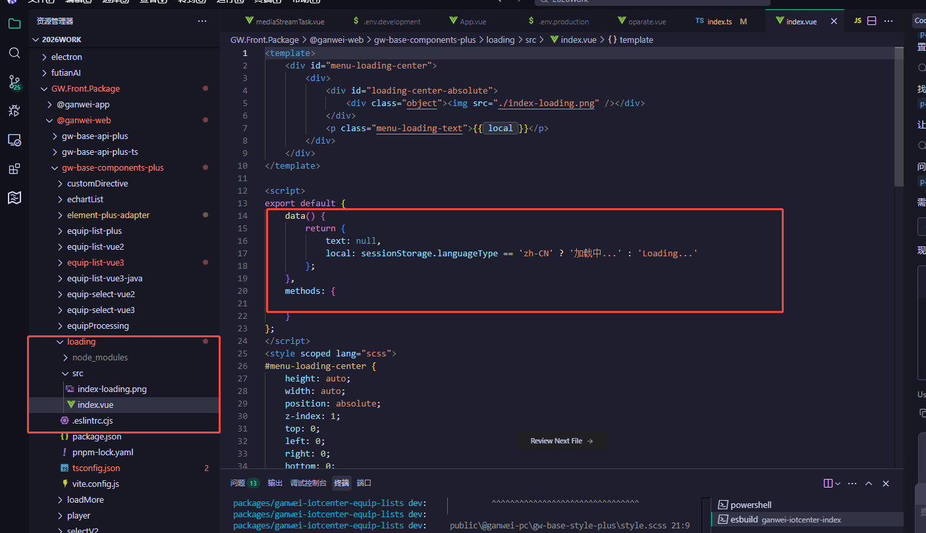Click the map-shaped icon in the activity bar
Viewport: 926px width, 533px height.
(x=14, y=198)
